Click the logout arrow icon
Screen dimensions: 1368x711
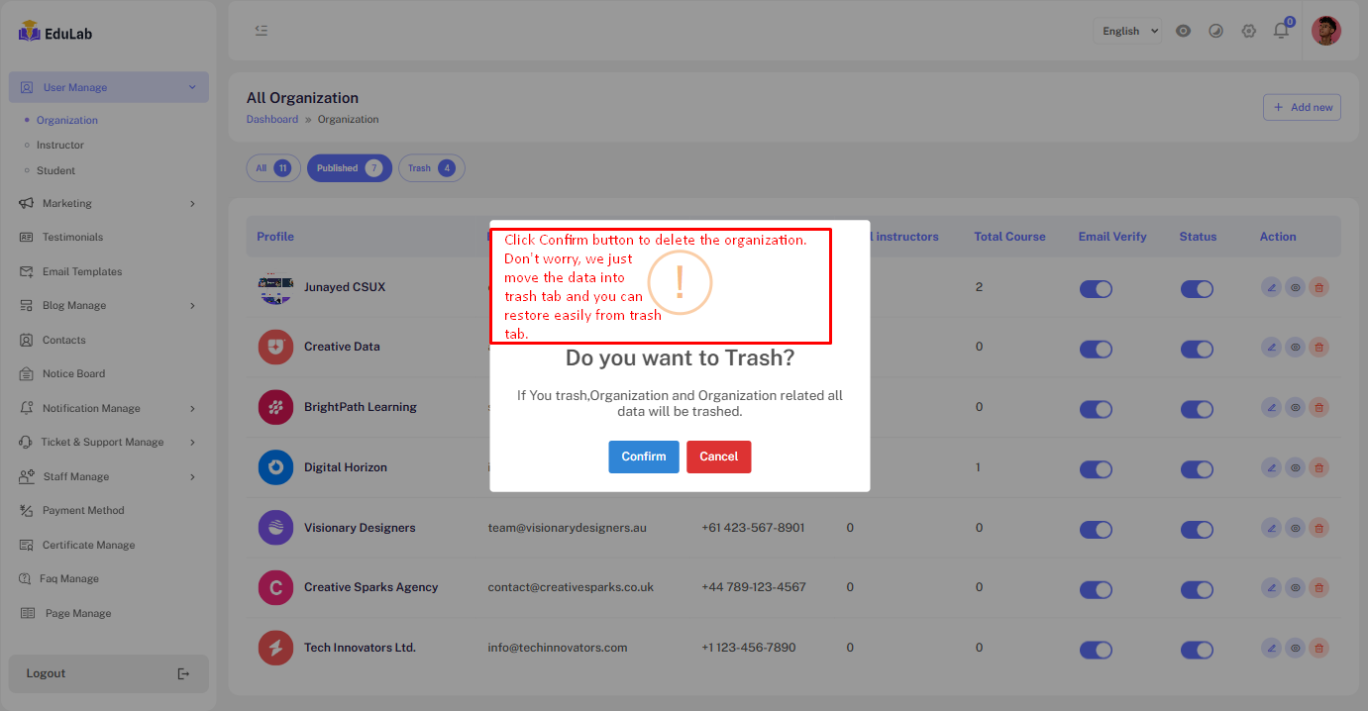pos(183,673)
